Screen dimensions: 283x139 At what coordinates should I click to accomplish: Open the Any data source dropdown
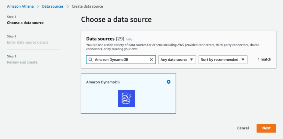tap(177, 60)
